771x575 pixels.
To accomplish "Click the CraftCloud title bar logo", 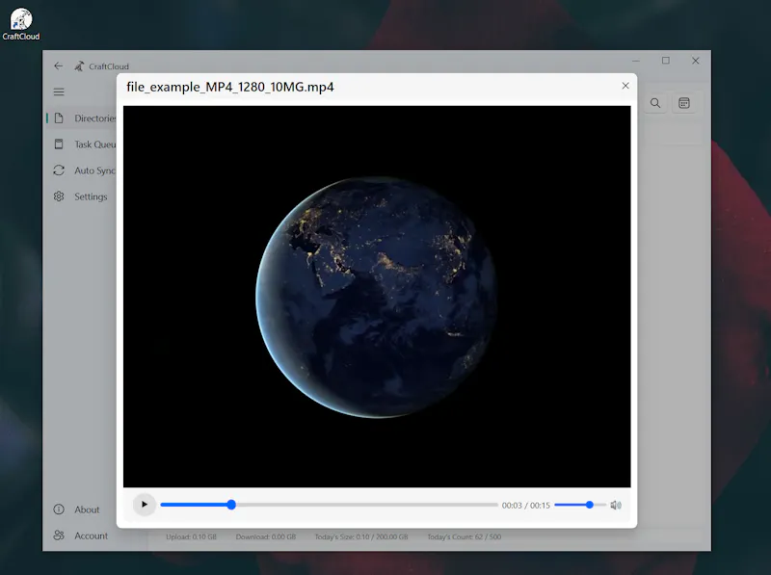I will coord(79,65).
